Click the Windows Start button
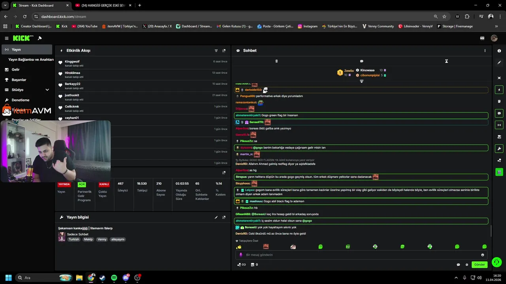The width and height of the screenshot is (506, 284). (8, 278)
